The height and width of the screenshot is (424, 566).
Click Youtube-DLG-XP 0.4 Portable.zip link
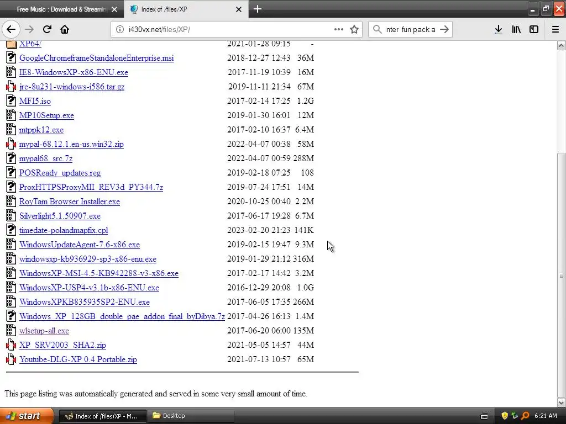(78, 359)
